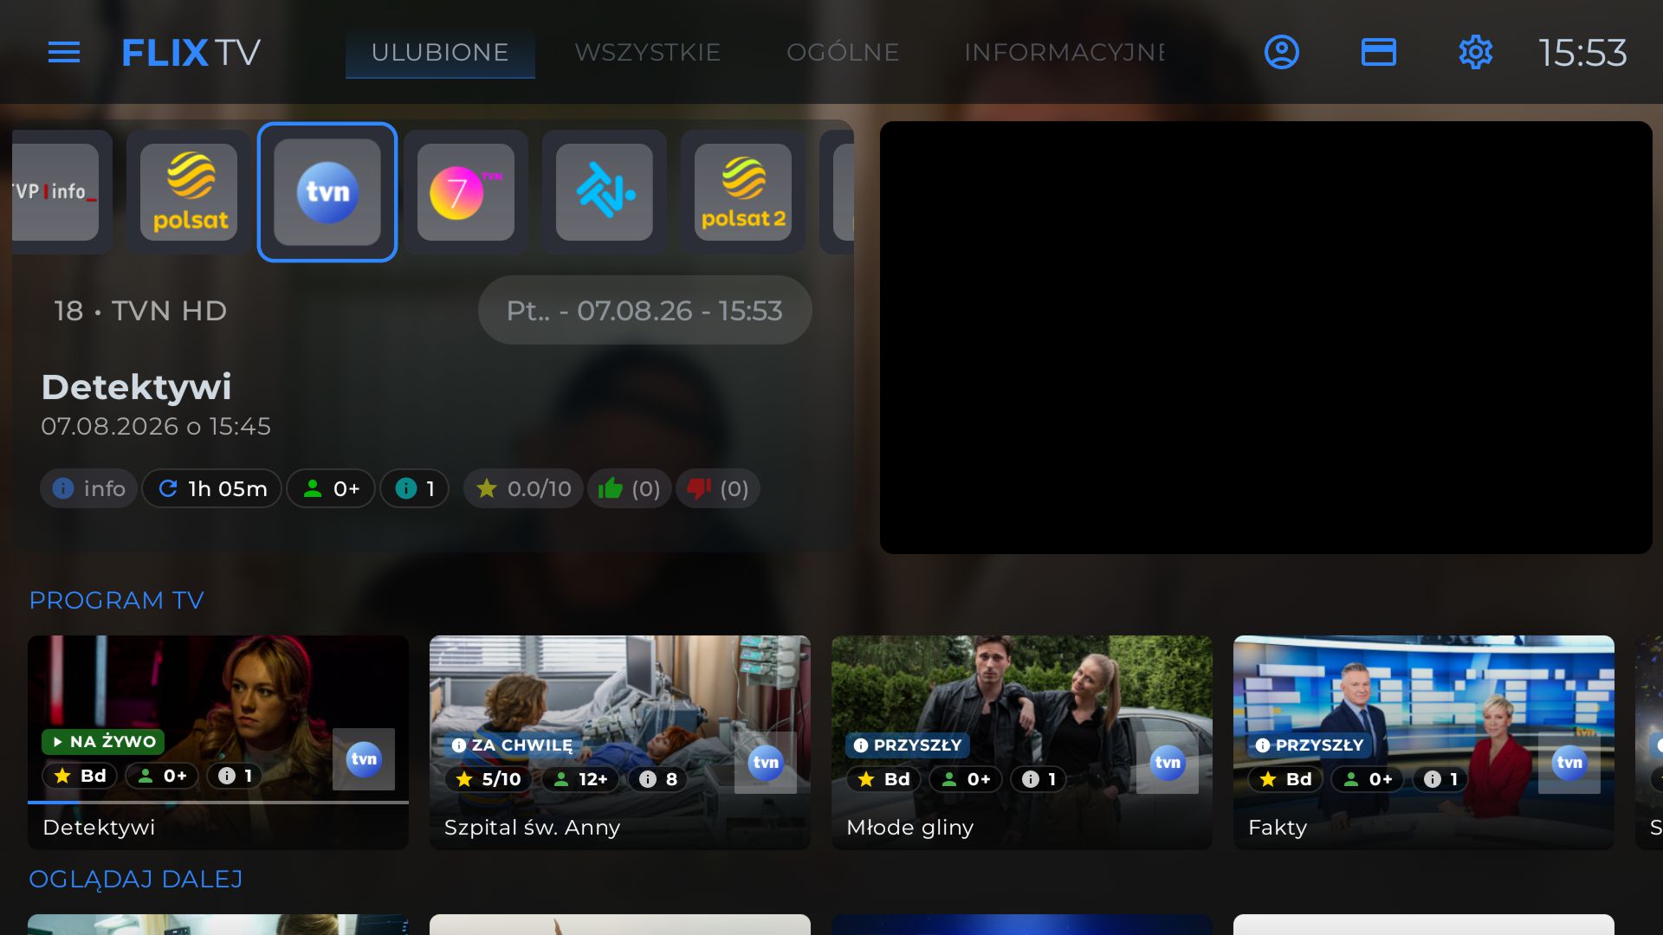Open the user profile icon

[x=1282, y=52]
